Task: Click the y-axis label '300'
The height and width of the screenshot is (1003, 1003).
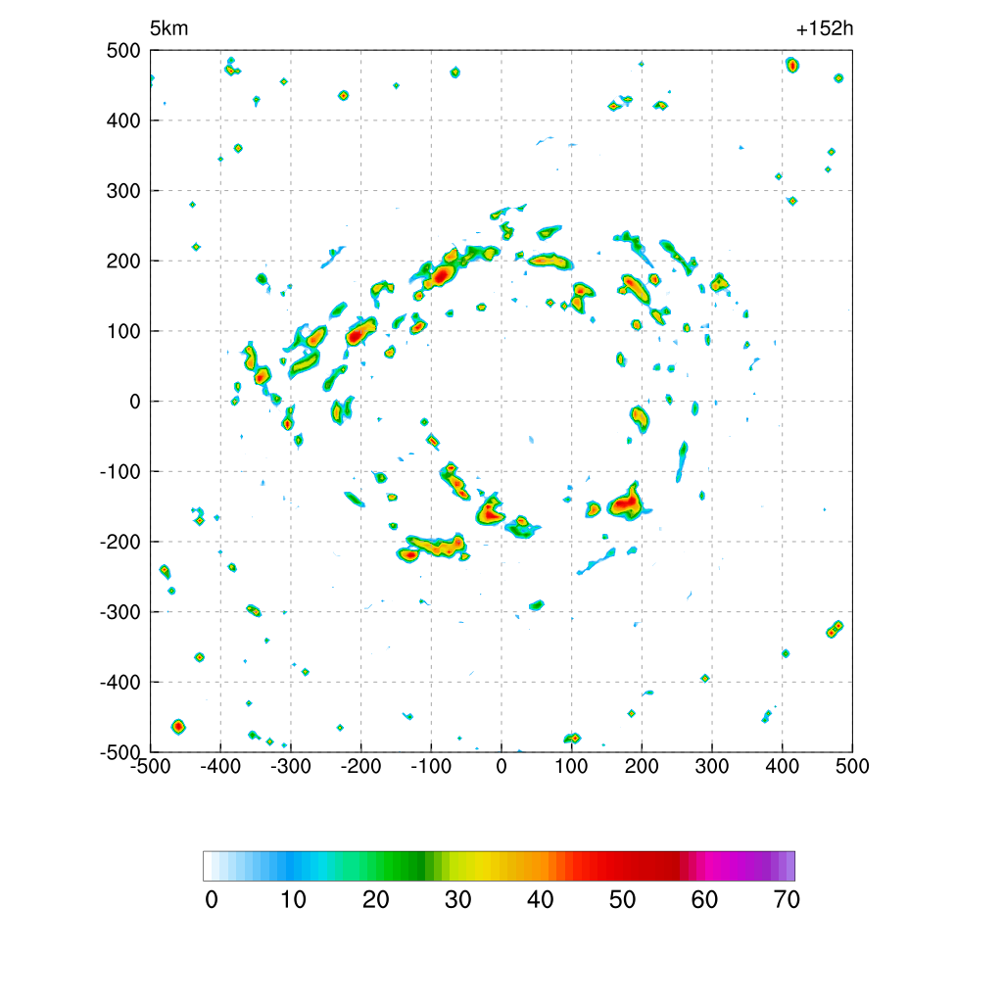Action: click(123, 191)
